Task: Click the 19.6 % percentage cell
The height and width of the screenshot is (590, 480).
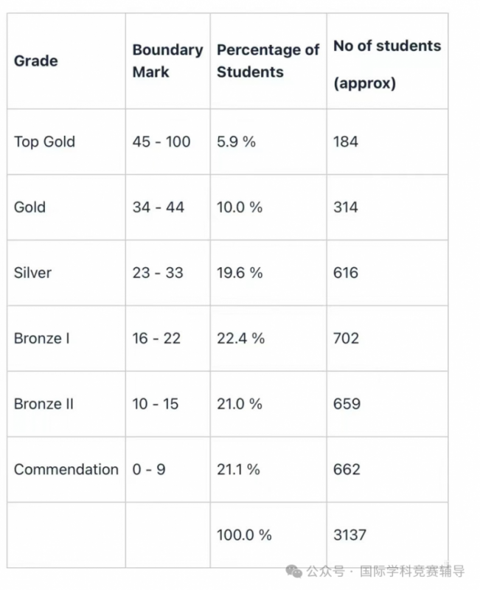Action: click(x=268, y=273)
